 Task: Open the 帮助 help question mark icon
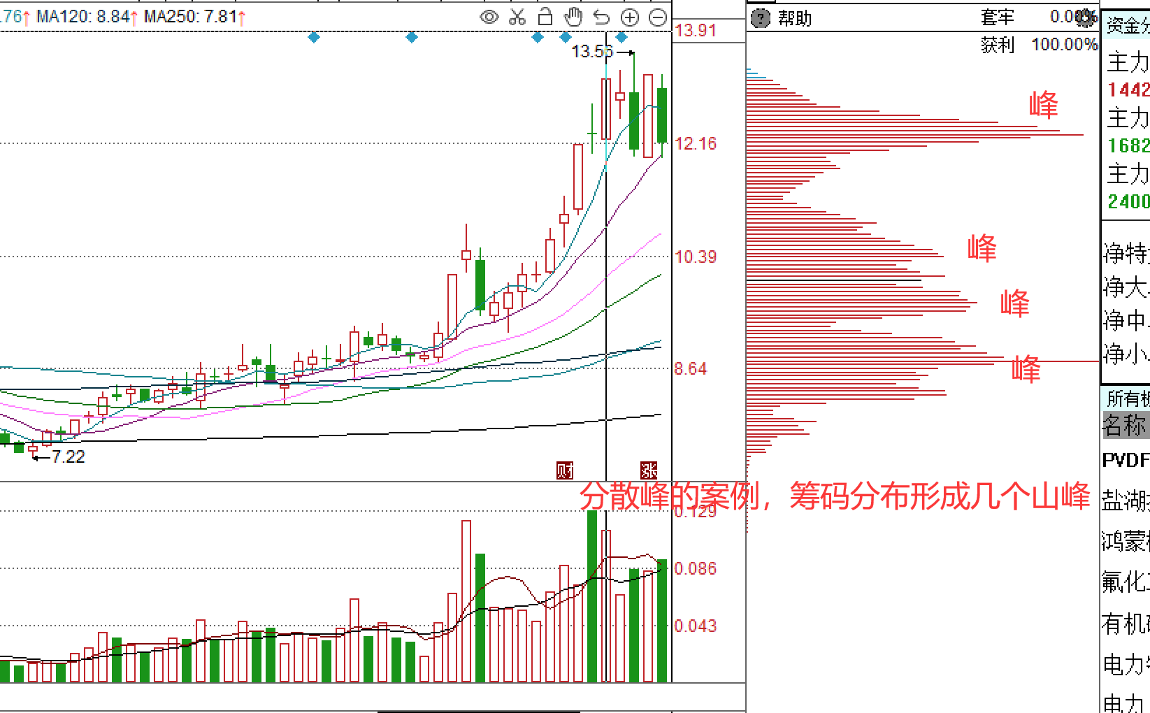point(760,18)
